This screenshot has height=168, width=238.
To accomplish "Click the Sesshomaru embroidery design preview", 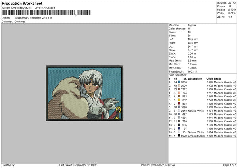I will pos(84,93).
